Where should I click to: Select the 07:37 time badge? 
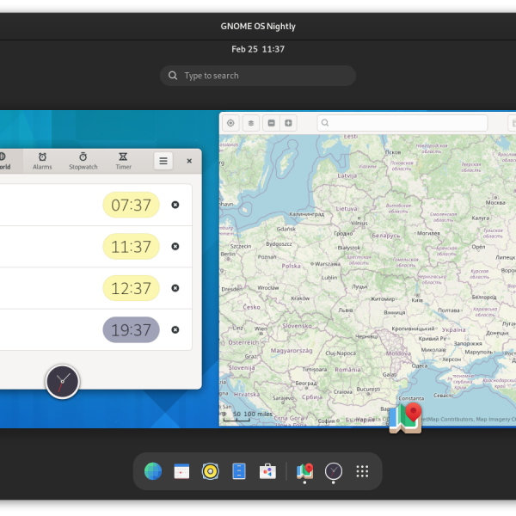[131, 205]
